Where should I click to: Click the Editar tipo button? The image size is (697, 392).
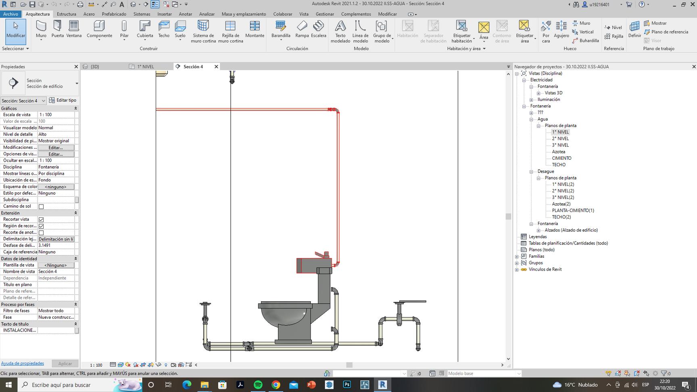pos(63,100)
